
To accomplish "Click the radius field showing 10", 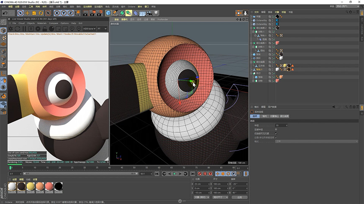I will click(281, 125).
